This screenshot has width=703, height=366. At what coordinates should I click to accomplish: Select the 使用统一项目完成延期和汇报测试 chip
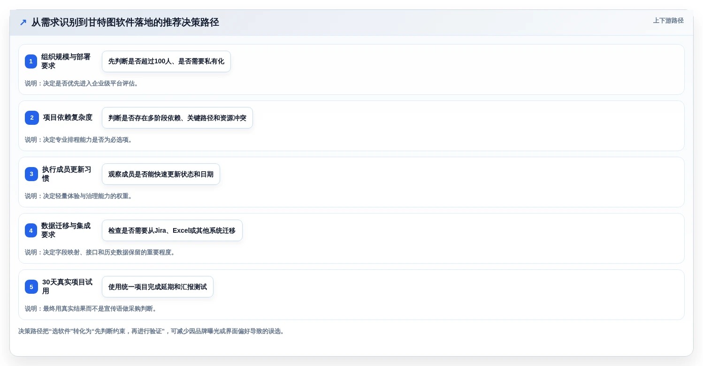pyautogui.click(x=158, y=287)
